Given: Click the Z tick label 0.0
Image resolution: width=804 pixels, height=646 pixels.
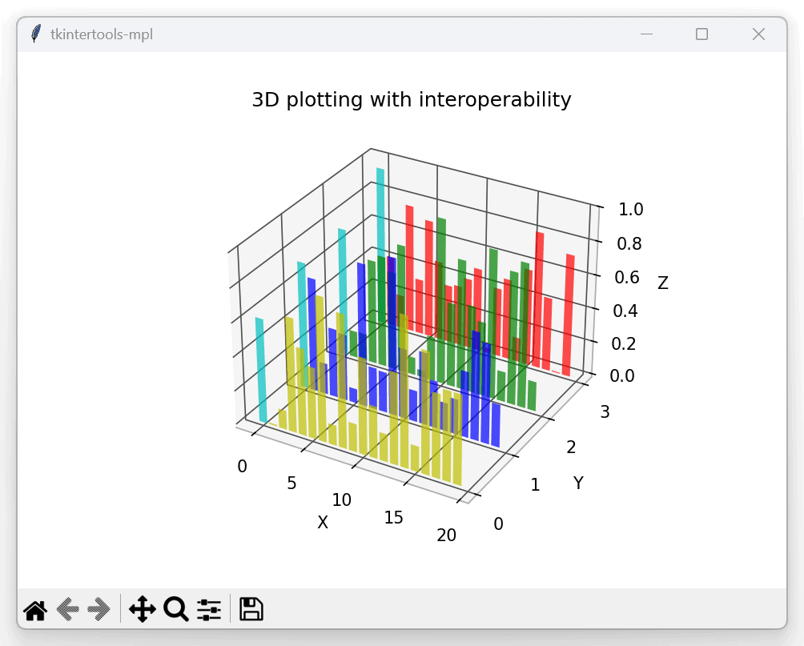Looking at the screenshot, I should coord(622,375).
